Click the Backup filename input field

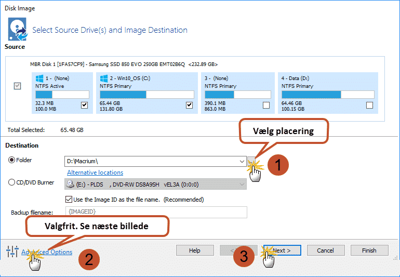click(156, 213)
